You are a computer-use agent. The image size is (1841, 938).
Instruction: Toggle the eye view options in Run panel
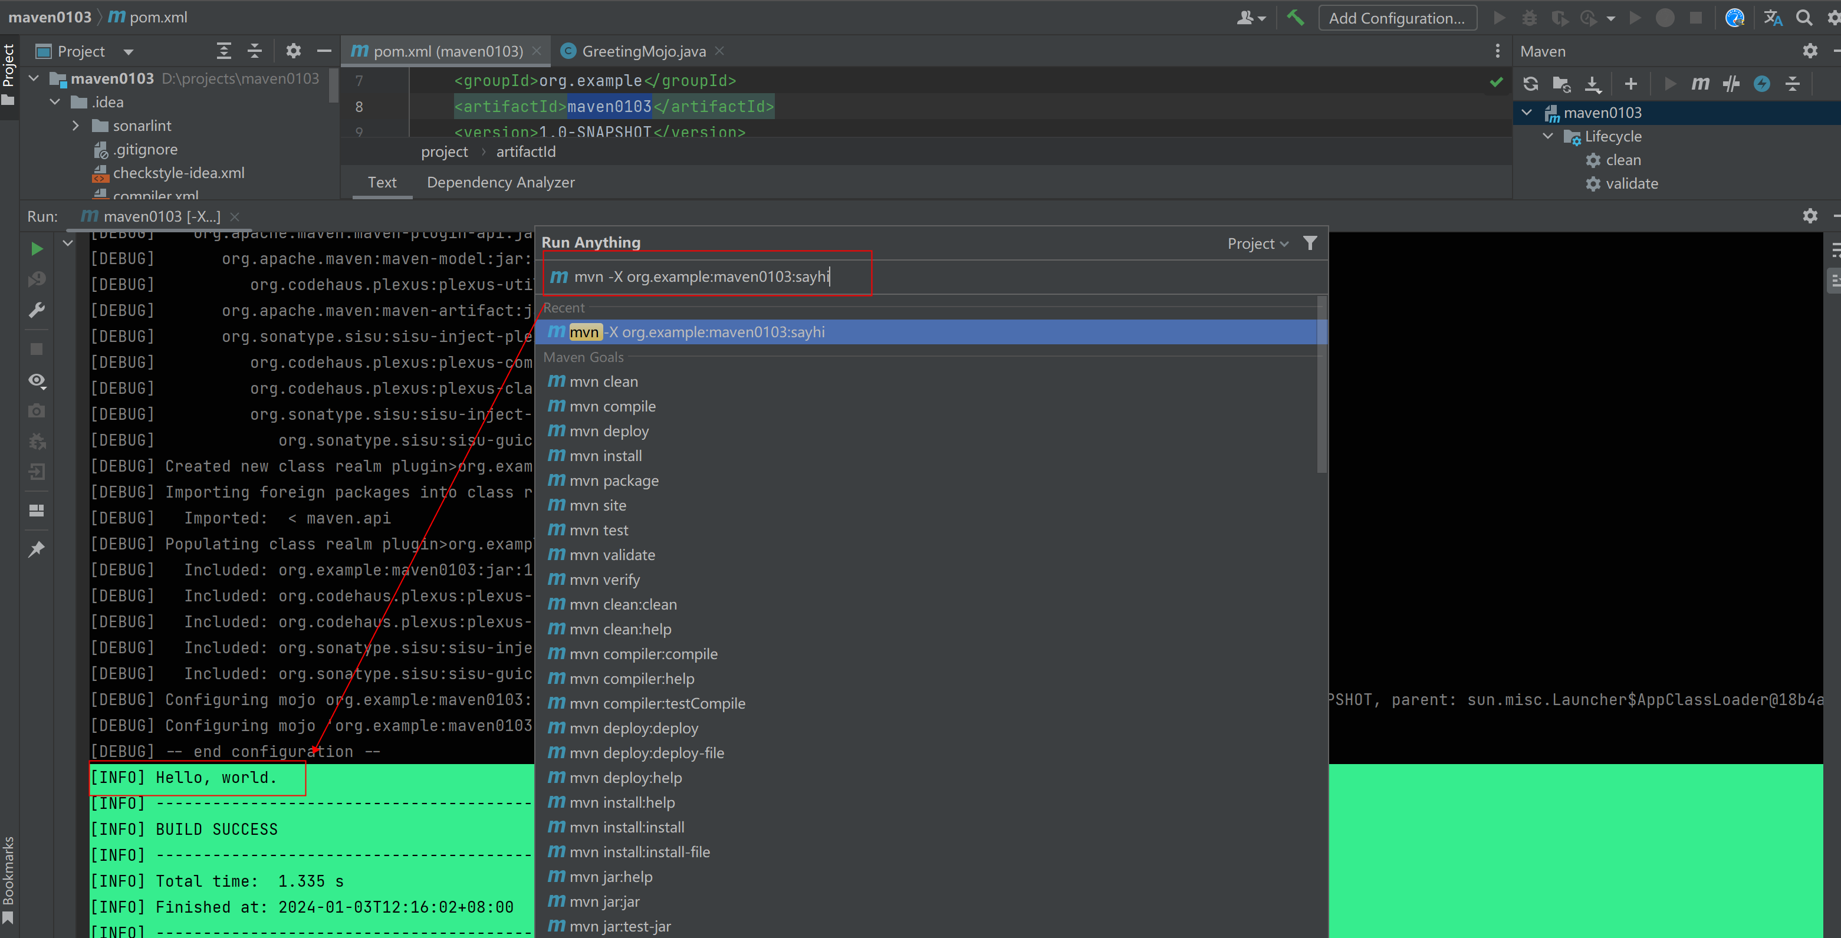(x=37, y=380)
